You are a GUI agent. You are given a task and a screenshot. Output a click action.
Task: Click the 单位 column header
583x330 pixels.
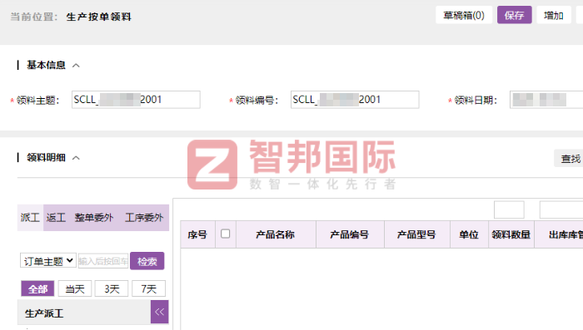point(469,234)
